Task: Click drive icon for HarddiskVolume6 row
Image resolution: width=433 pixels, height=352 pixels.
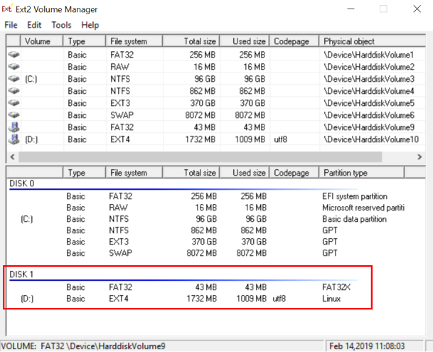Action: click(x=14, y=115)
